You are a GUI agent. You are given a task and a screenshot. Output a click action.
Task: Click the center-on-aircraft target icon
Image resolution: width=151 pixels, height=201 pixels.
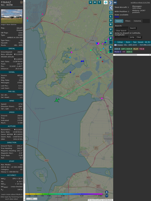[111, 12]
